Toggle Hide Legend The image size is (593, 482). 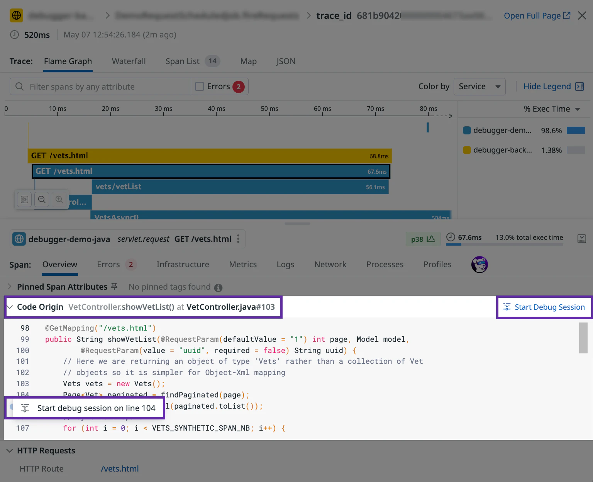tap(548, 86)
